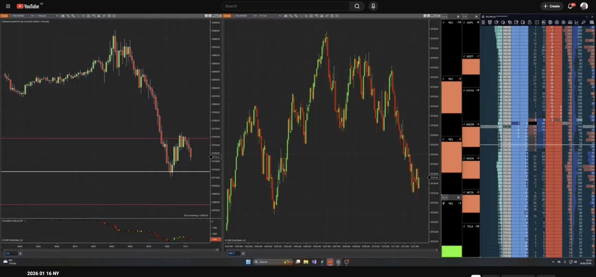Click the pie-chart icon in the DOM toolbar
596x277 pixels.
[x=497, y=22]
